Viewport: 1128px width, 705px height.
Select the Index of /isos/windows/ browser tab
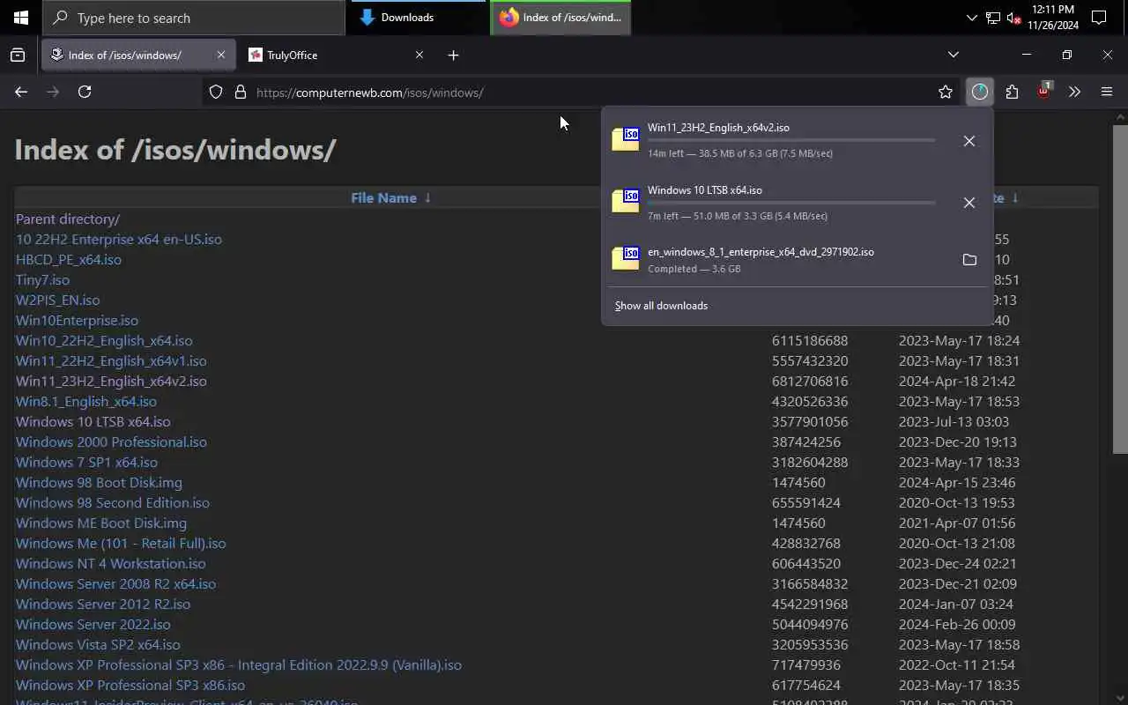137,55
